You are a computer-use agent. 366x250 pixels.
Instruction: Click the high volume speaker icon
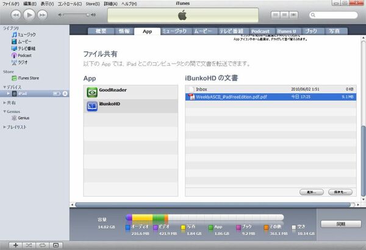93,15
